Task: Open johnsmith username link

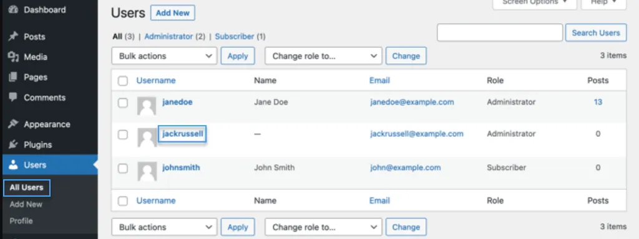Action: [182, 167]
